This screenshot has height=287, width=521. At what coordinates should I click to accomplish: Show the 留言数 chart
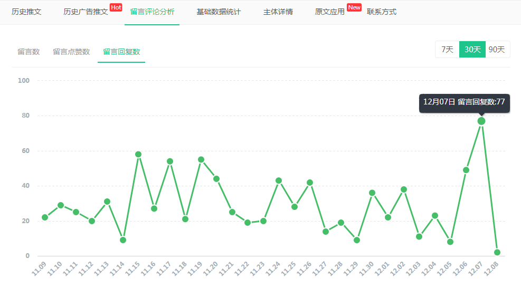[29, 52]
